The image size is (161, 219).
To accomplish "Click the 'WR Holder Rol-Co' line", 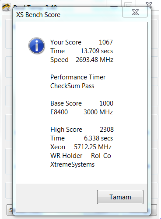I will (81, 156).
